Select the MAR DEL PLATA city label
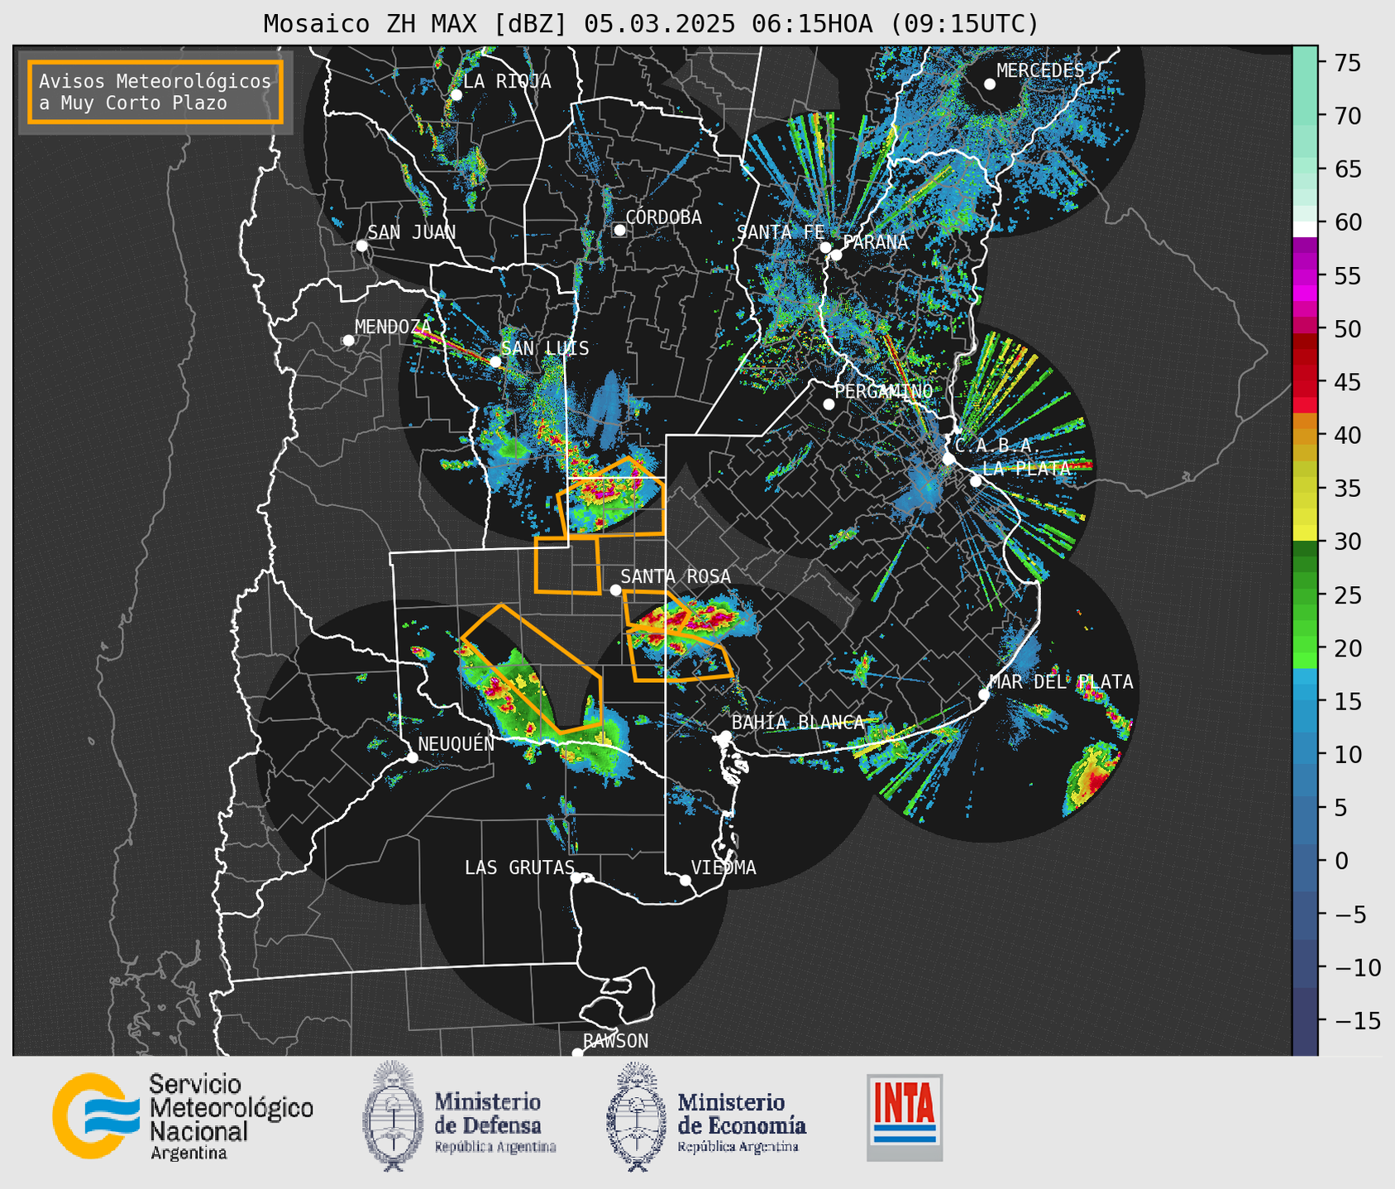The height and width of the screenshot is (1189, 1395). (1061, 682)
